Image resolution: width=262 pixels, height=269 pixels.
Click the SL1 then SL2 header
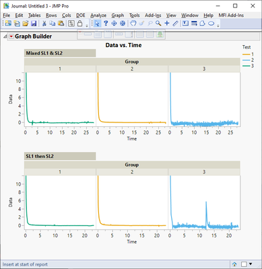tap(60, 156)
